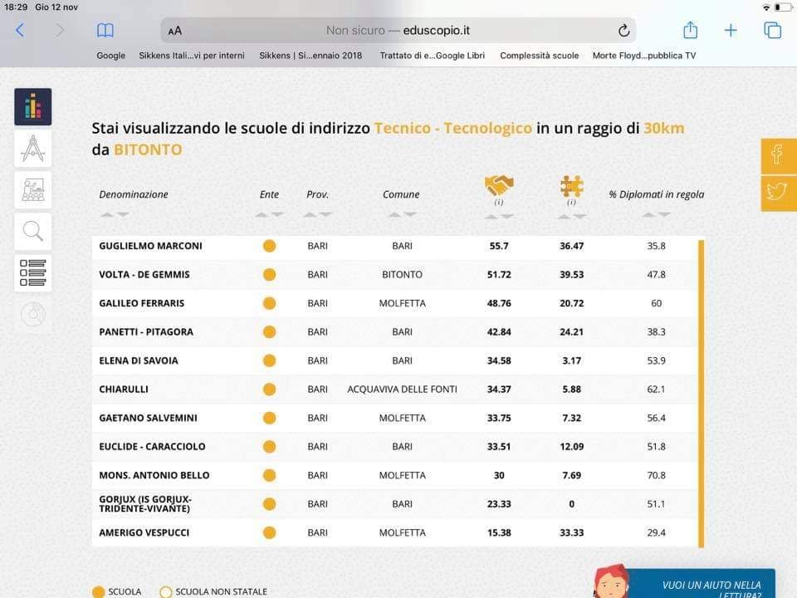
Task: Open GALILEO FERRARIS school details
Action: tap(141, 304)
